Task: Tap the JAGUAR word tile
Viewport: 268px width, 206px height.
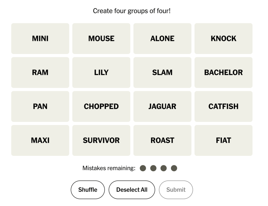Action: (x=162, y=107)
